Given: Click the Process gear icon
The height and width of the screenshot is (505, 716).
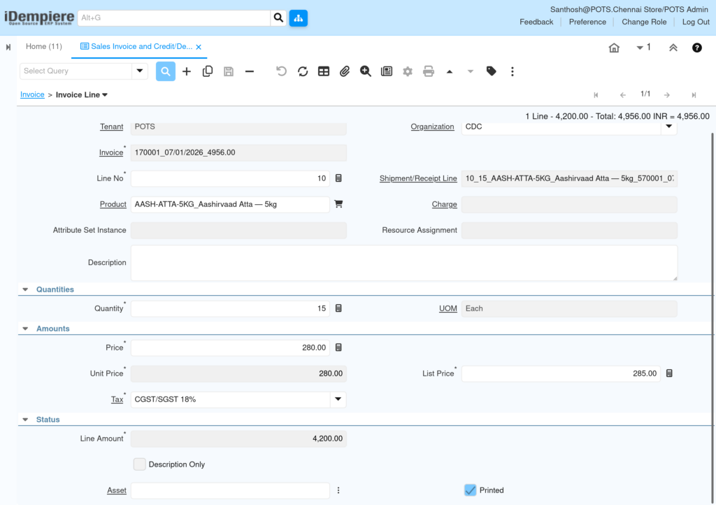Looking at the screenshot, I should [x=408, y=71].
